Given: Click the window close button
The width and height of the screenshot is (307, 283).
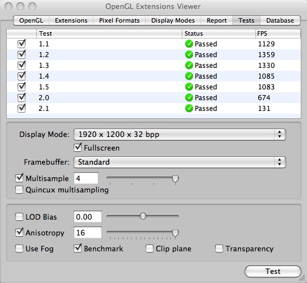Looking at the screenshot, I should tap(8, 6).
